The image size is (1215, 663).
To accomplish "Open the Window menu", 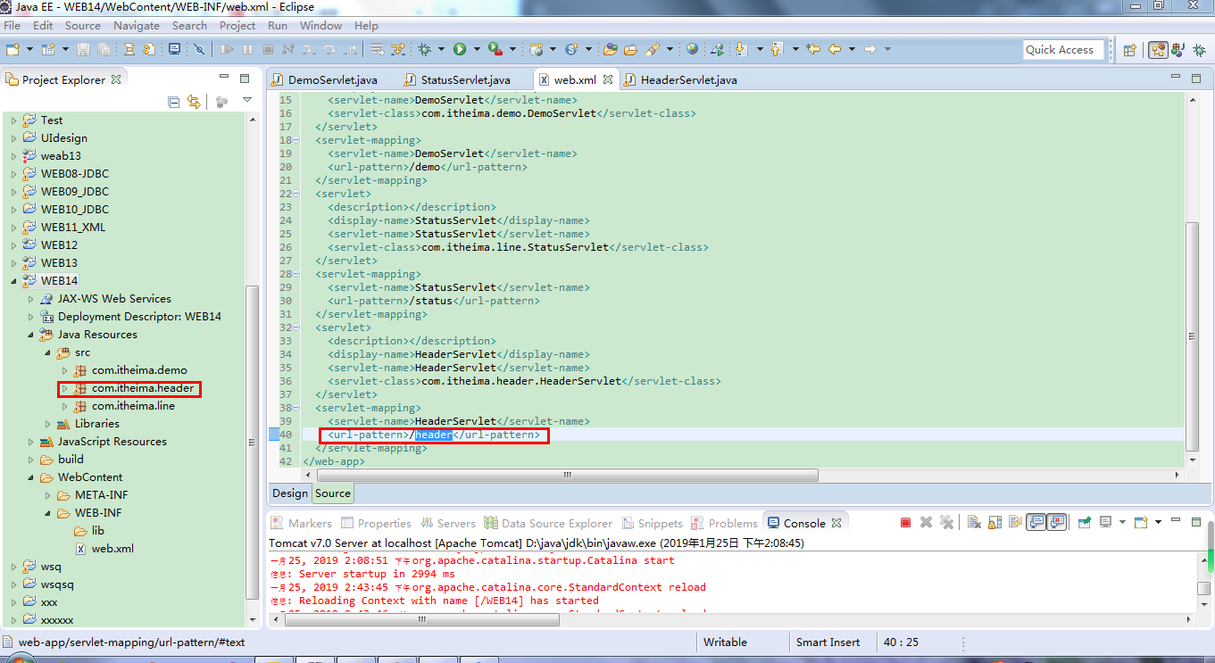I will (x=320, y=26).
